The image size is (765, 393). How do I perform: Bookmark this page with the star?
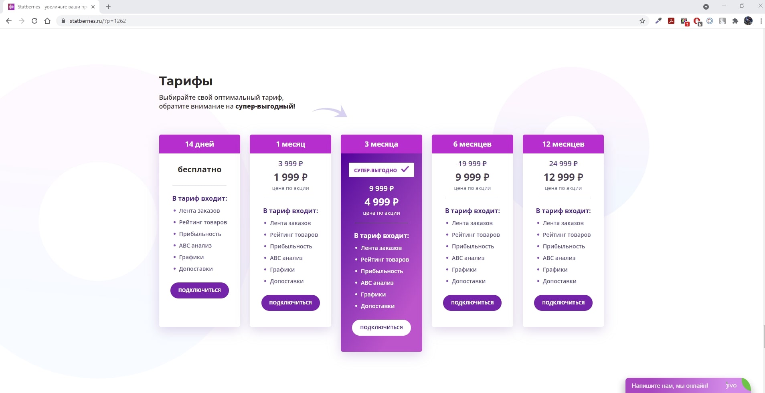(x=642, y=21)
